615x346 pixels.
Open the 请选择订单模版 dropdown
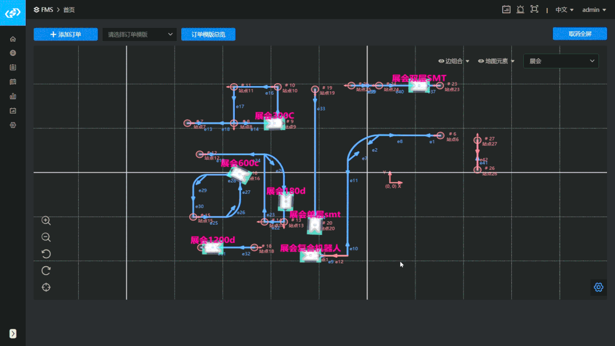click(140, 34)
